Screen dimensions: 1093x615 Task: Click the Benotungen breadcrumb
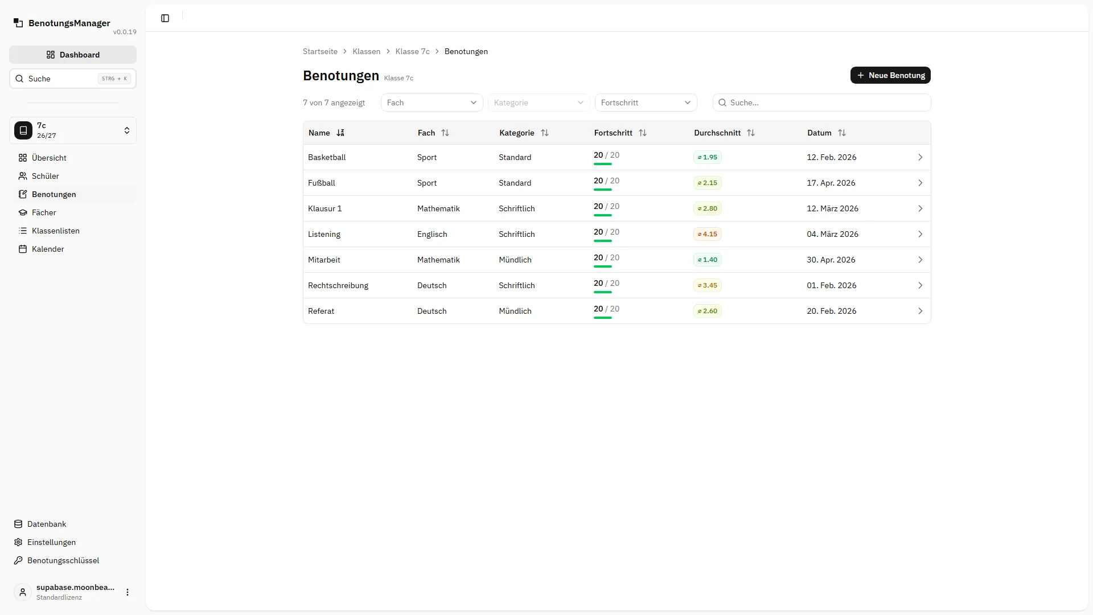click(x=466, y=51)
